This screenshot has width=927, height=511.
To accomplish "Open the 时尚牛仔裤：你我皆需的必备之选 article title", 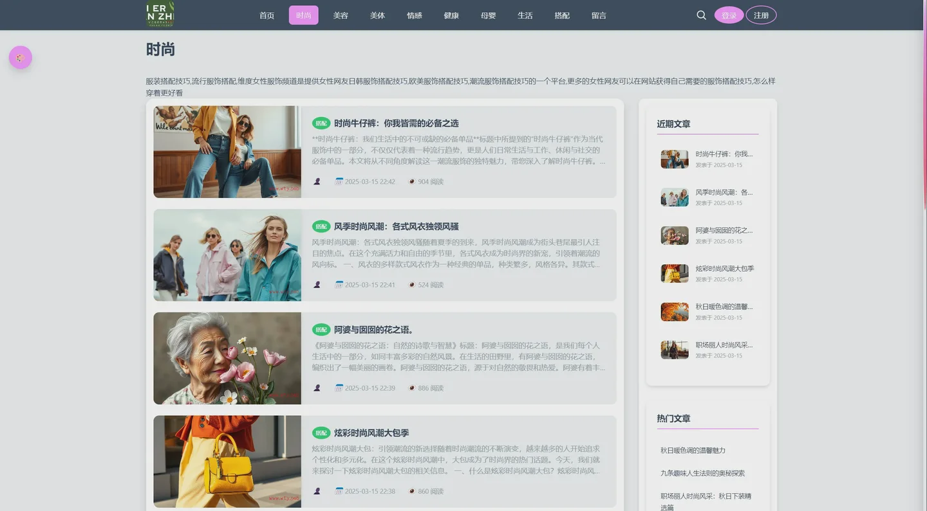I will tap(396, 123).
